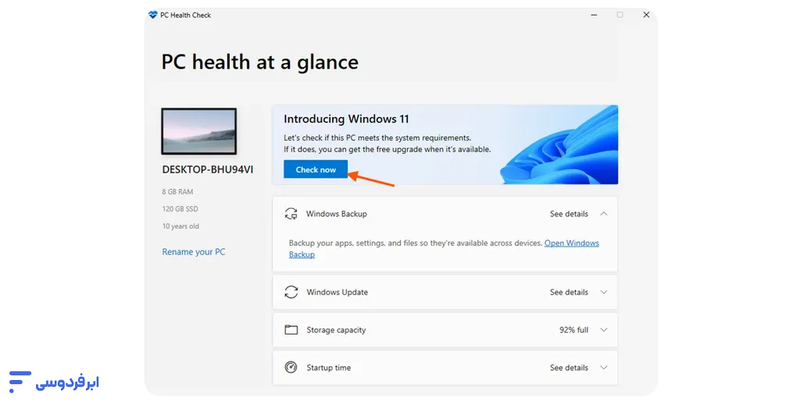Screen dimensions: 800x402
Task: Collapse the Windows Backup section chevron
Action: coord(604,214)
